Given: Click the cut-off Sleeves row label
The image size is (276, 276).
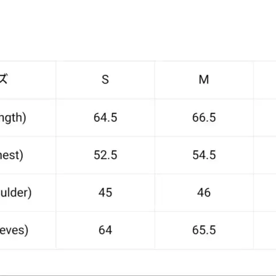Looking at the screenshot, I should [14, 230].
